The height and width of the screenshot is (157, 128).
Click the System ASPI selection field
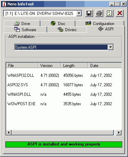pyautogui.click(x=64, y=47)
